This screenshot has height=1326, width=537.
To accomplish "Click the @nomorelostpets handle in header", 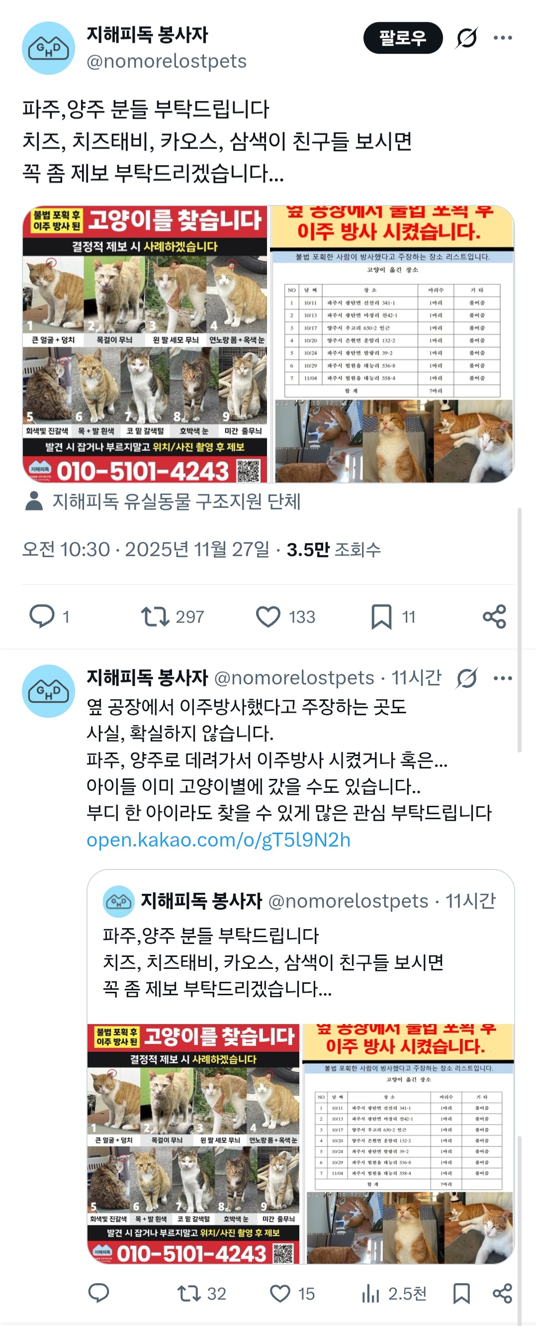I will tap(167, 61).
